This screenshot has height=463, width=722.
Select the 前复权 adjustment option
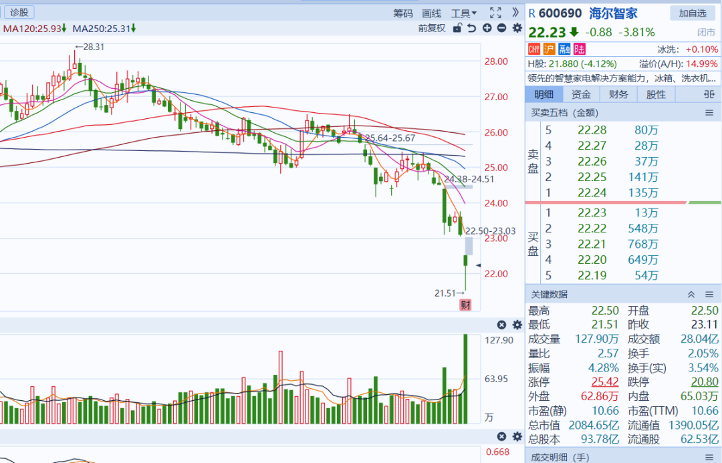432,28
